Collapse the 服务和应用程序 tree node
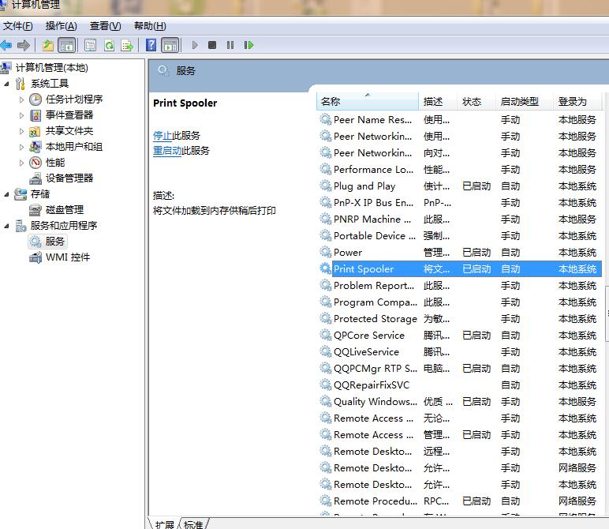The height and width of the screenshot is (529, 609). point(6,226)
